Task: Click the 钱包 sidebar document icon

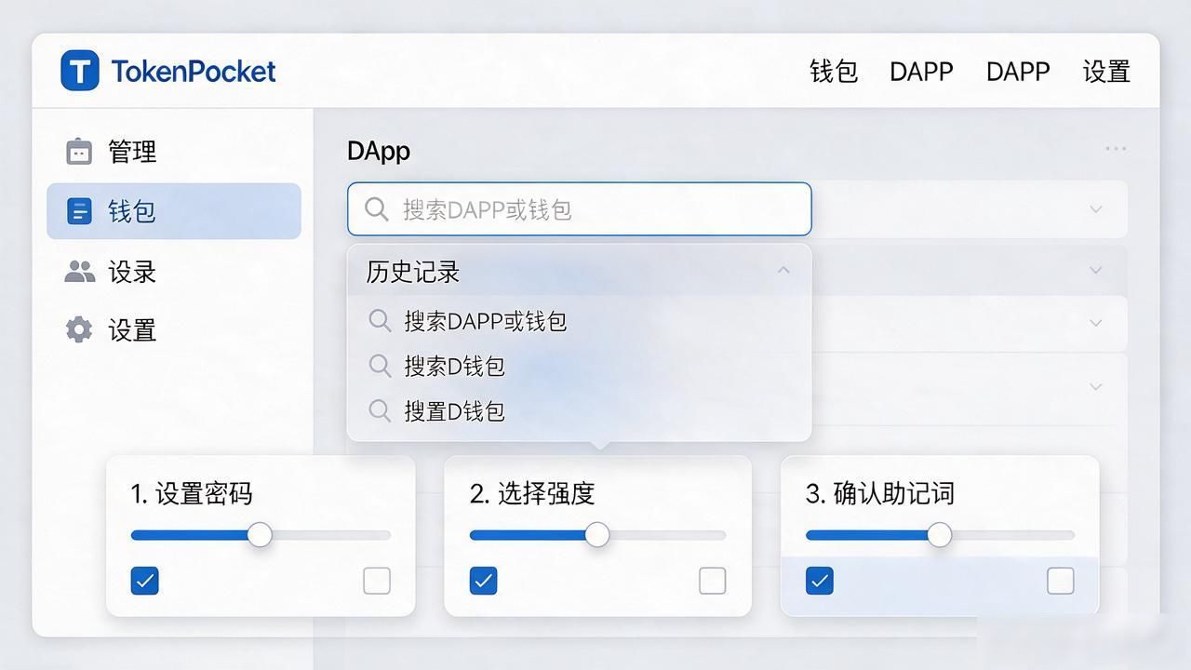Action: [x=80, y=211]
